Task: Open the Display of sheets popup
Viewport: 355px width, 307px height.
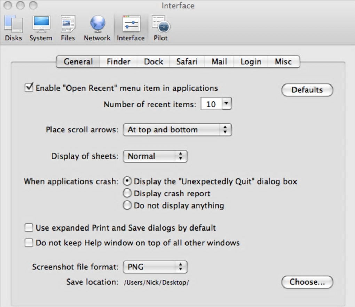Action: coord(155,156)
